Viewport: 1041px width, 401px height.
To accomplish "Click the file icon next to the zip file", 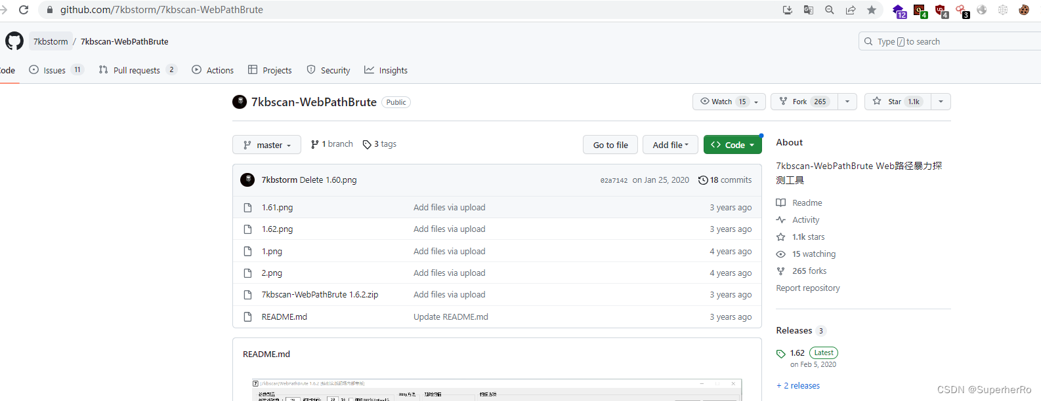I will [247, 295].
